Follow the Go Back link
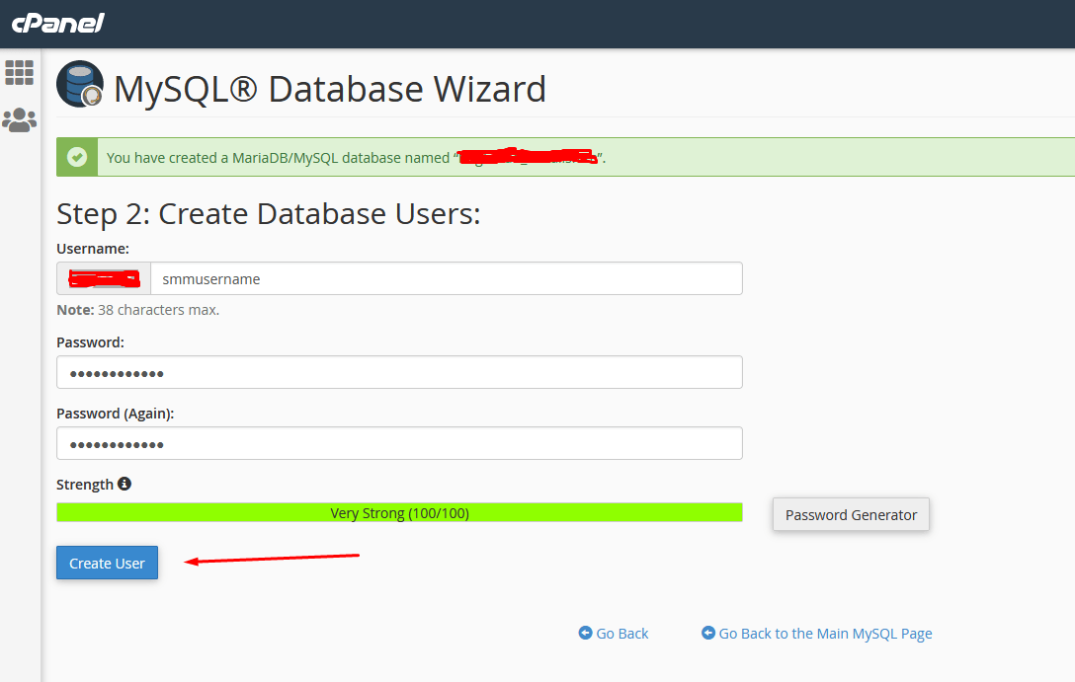The height and width of the screenshot is (682, 1075). point(622,634)
